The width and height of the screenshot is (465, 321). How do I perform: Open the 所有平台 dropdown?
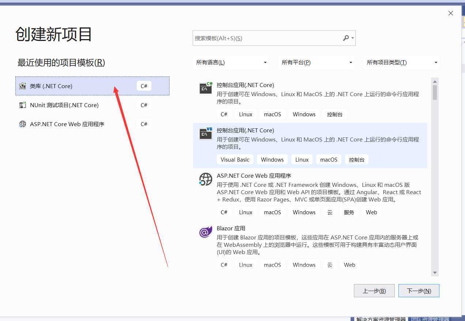(x=316, y=63)
